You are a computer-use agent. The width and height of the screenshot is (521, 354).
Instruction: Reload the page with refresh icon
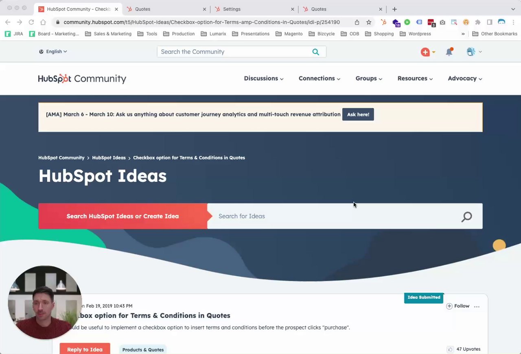pyautogui.click(x=31, y=22)
